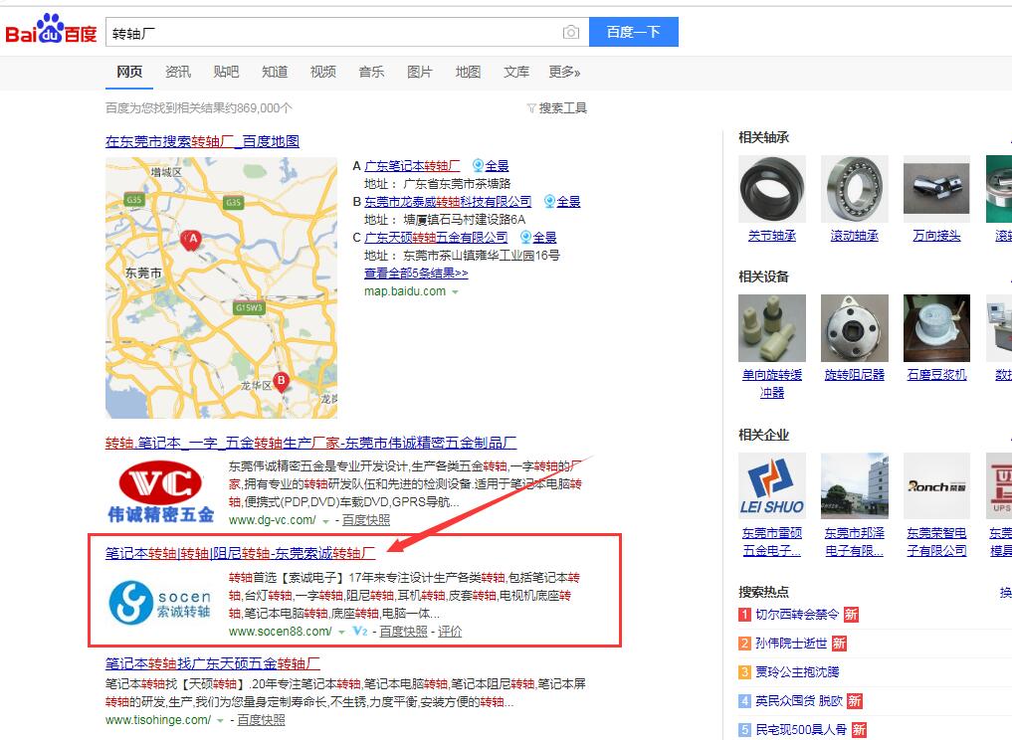Click the 搜索工具 filter icon
This screenshot has height=740, width=1012.
(x=532, y=108)
